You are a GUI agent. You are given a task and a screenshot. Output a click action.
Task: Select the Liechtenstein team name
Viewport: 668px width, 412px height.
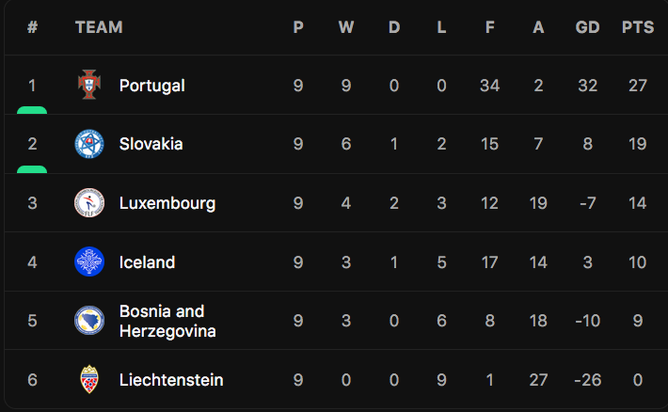click(172, 380)
